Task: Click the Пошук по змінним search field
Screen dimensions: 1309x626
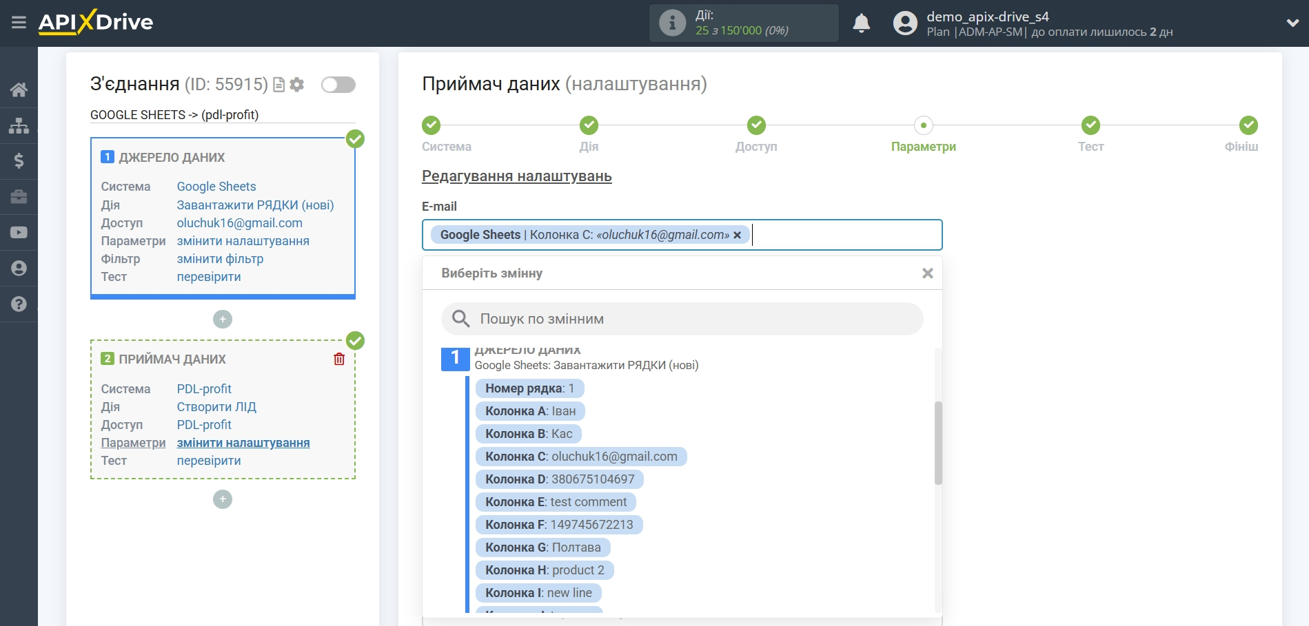Action: pos(682,319)
